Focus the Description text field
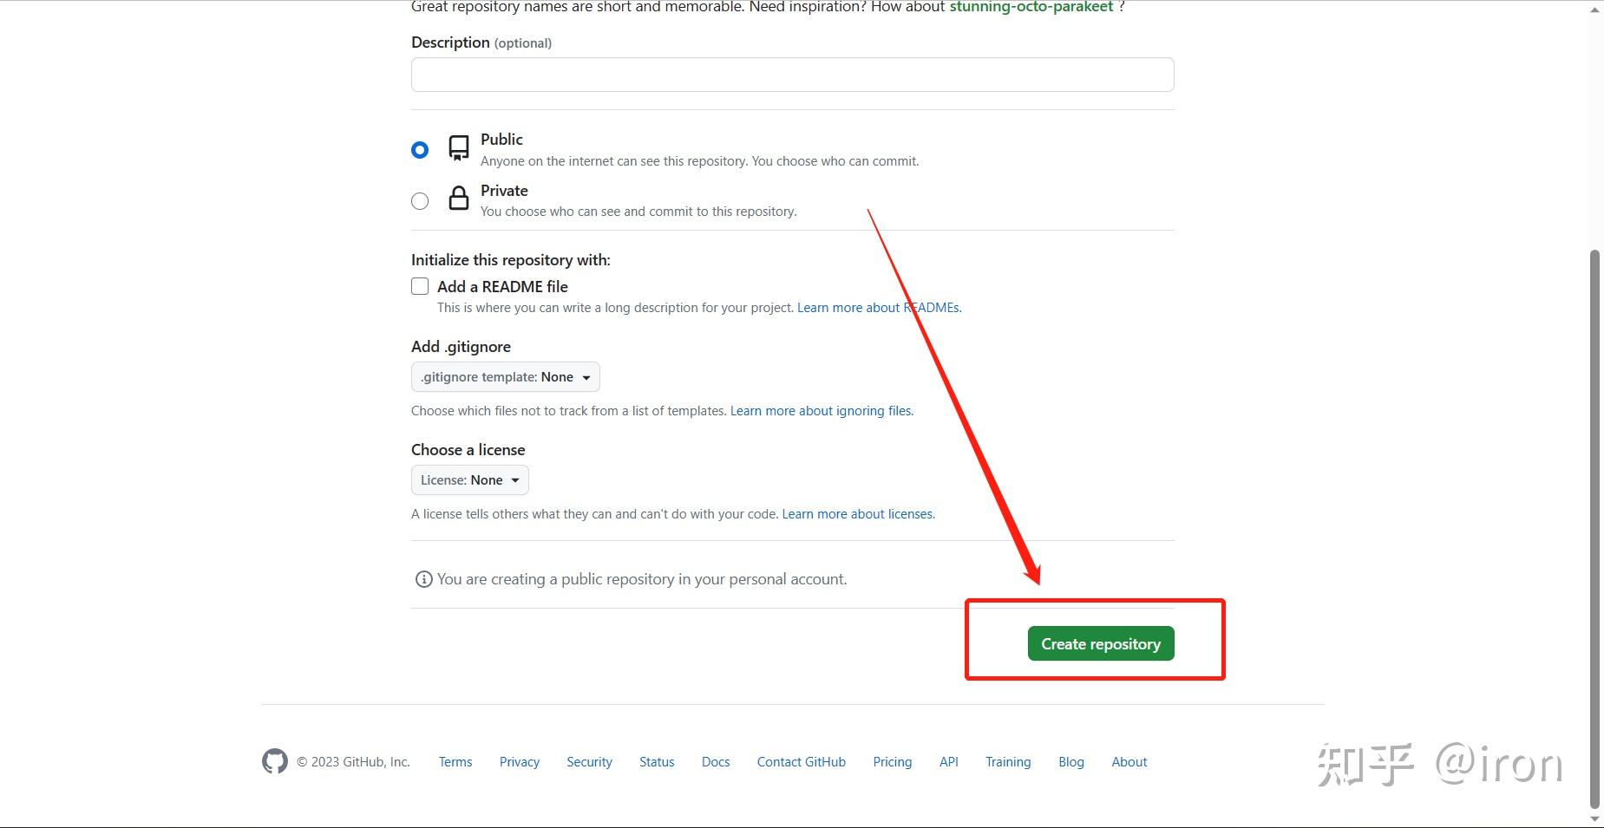Screen dimensions: 1604x828 pyautogui.click(x=792, y=75)
